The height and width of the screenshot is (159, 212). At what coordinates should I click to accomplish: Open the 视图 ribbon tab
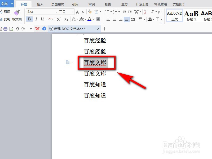click(108, 5)
